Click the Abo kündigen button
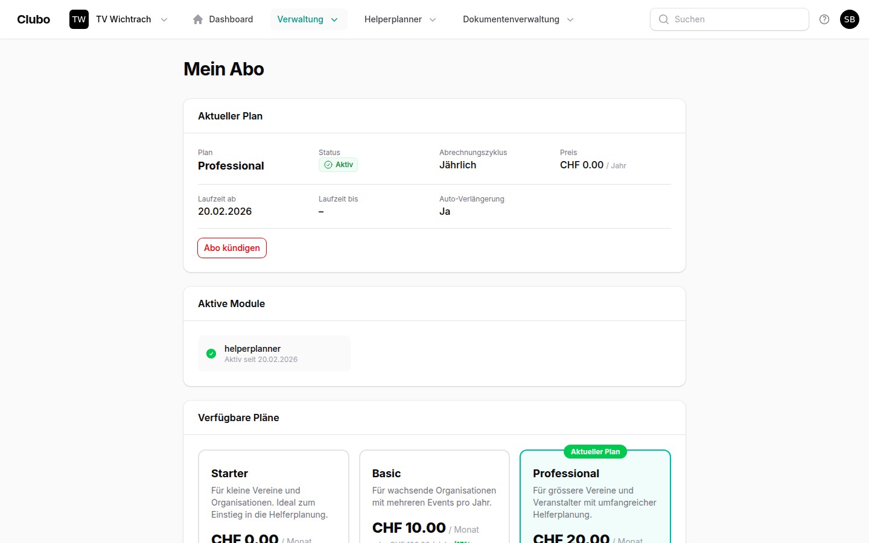Screen dimensions: 869x543 (x=232, y=248)
